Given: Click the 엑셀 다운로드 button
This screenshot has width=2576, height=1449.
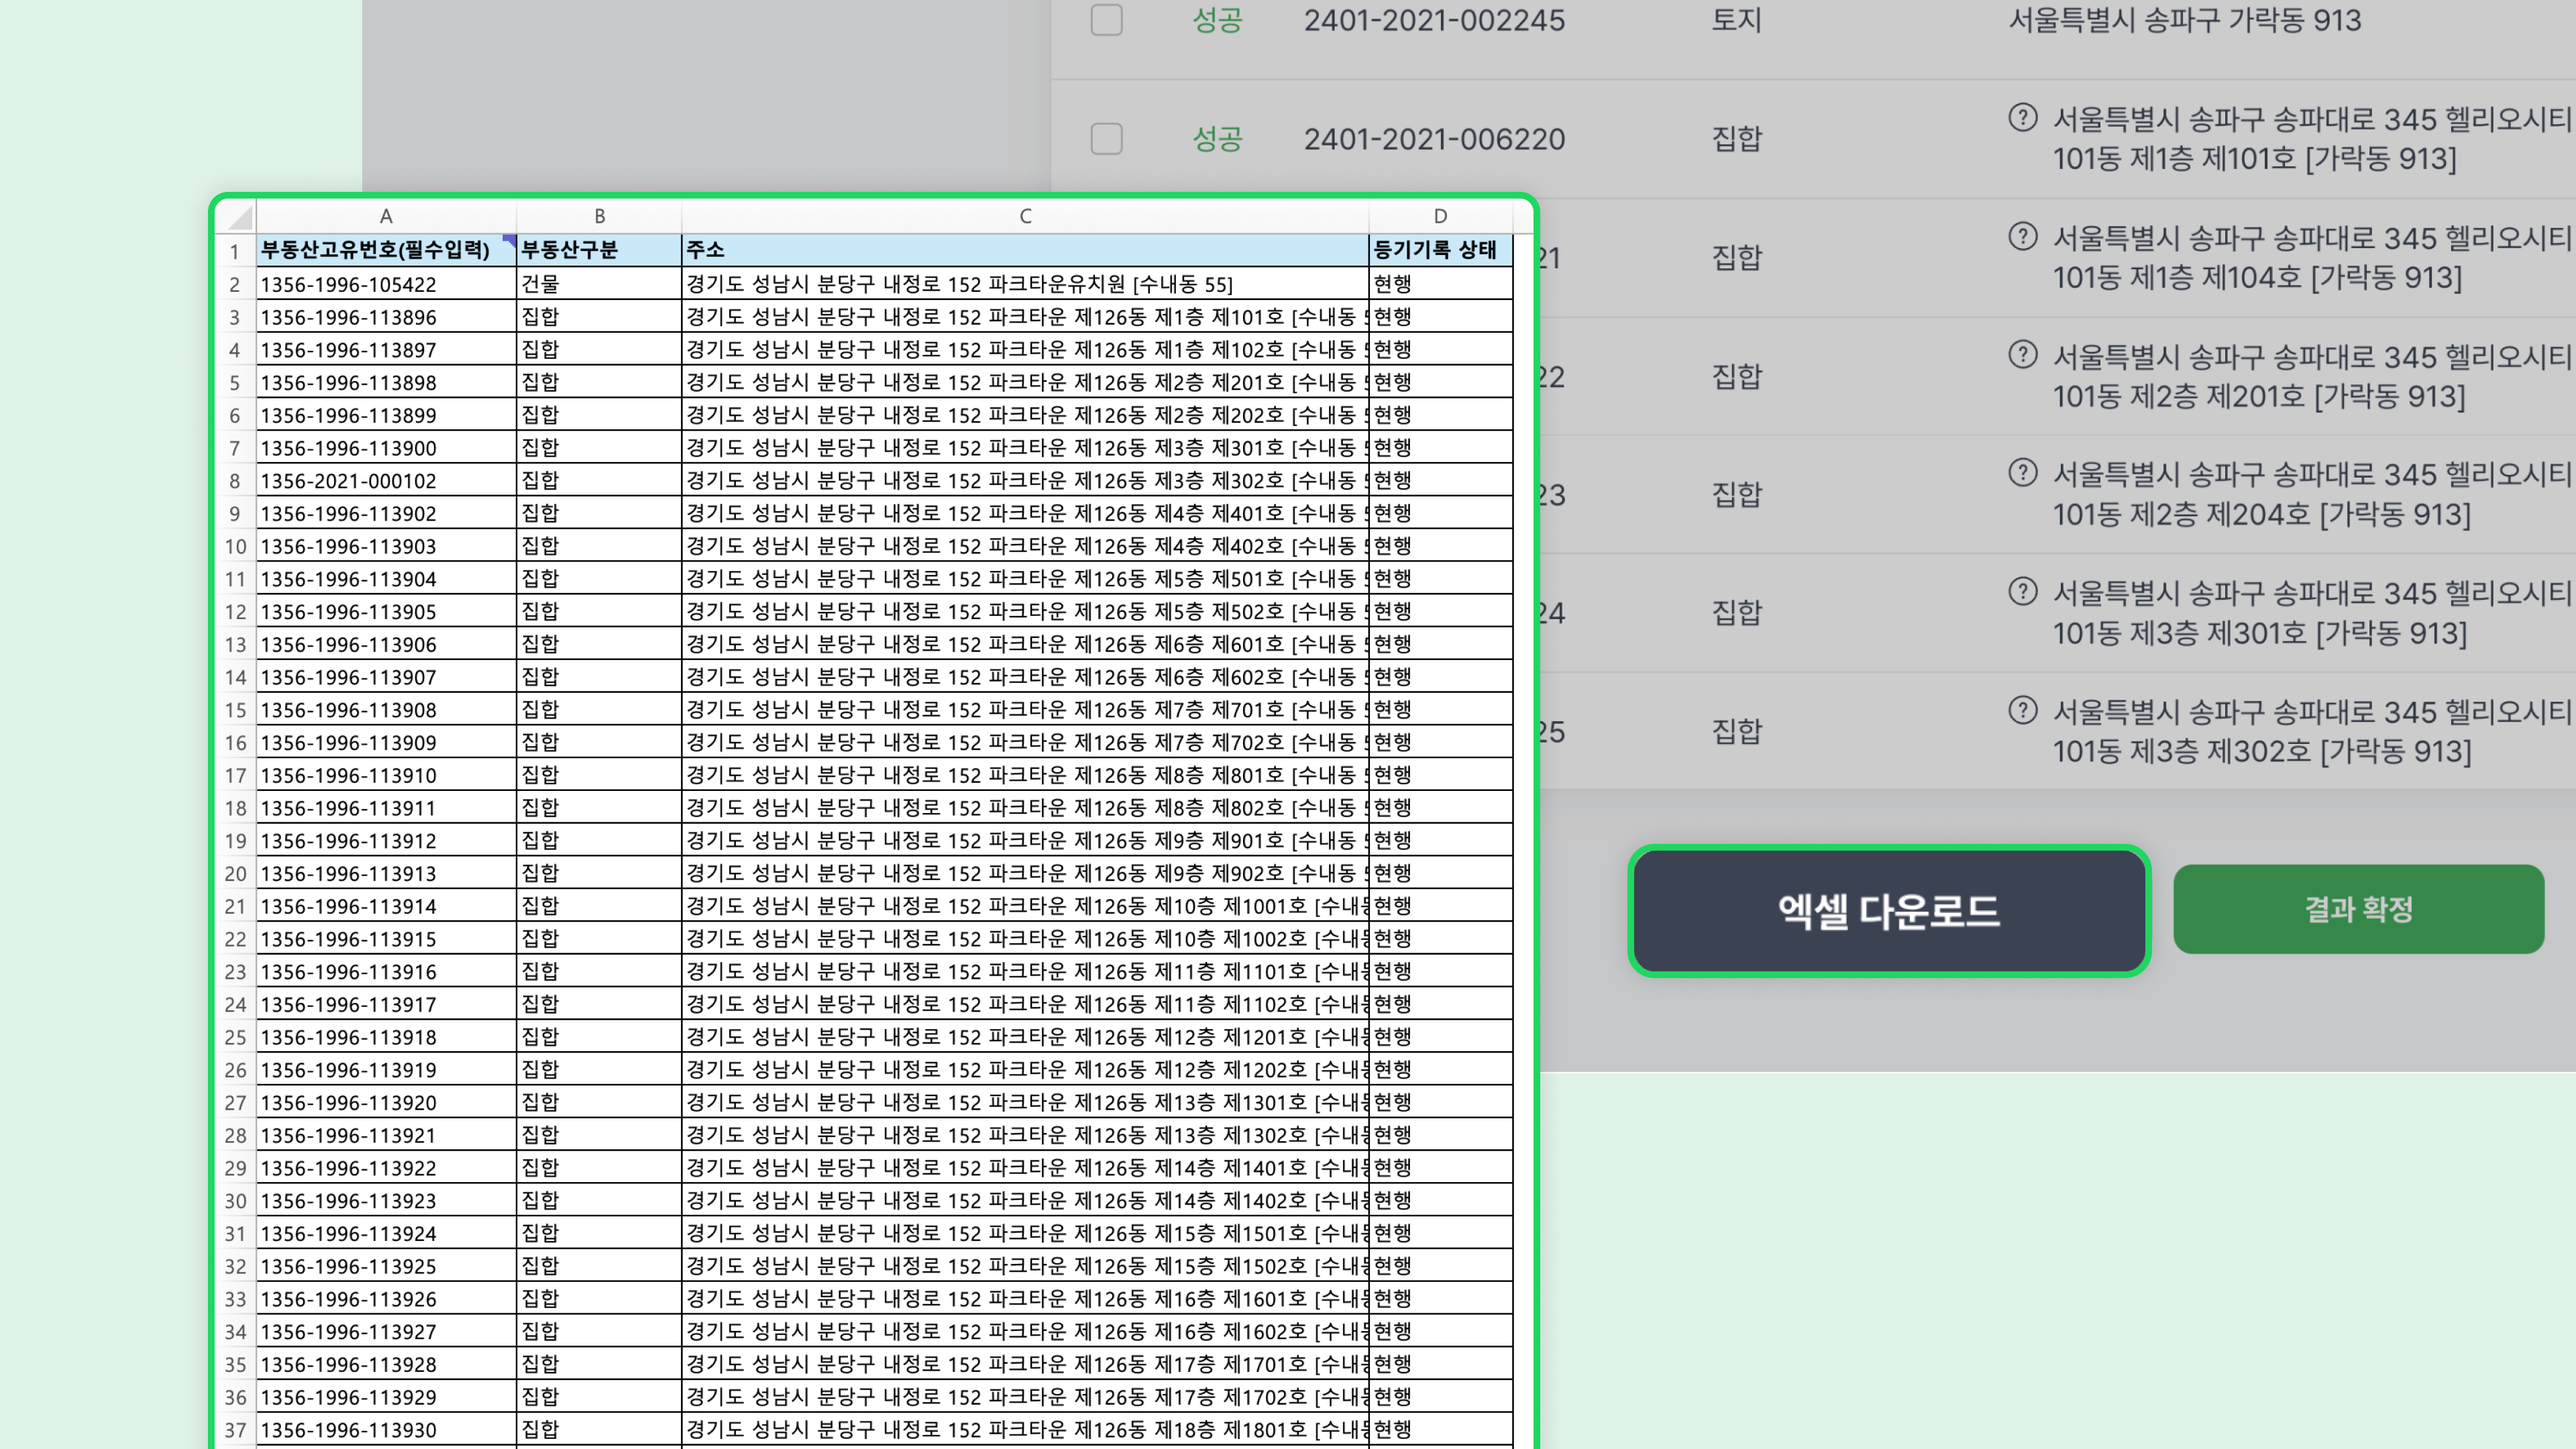Looking at the screenshot, I should [1889, 911].
